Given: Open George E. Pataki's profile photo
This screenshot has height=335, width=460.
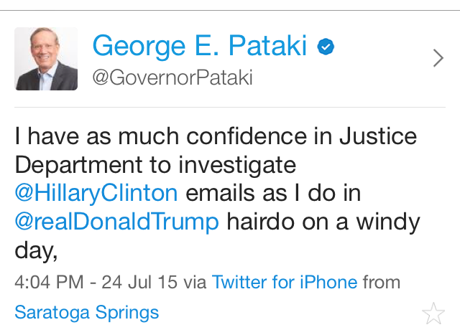Looking at the screenshot, I should [45, 59].
